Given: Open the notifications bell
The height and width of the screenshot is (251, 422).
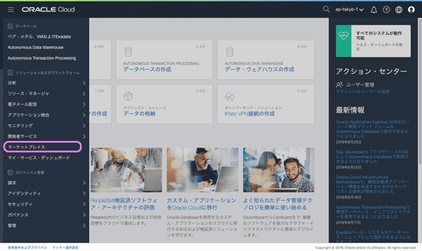Looking at the screenshot, I should pos(374,10).
